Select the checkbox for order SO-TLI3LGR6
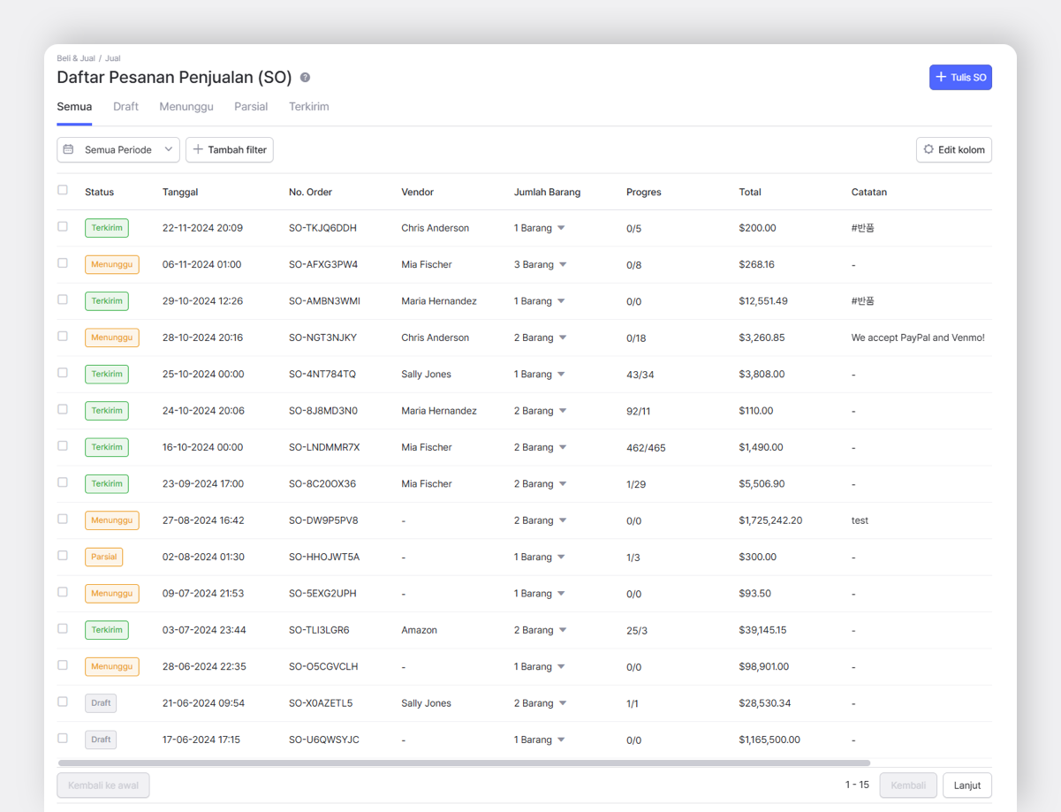This screenshot has width=1061, height=812. [63, 629]
